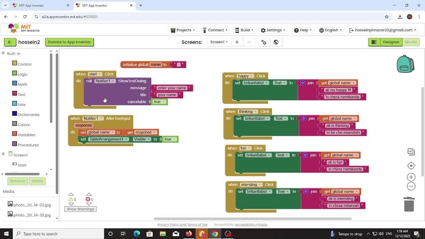Open the Projects menu
Image resolution: width=425 pixels, height=239 pixels.
183,30
